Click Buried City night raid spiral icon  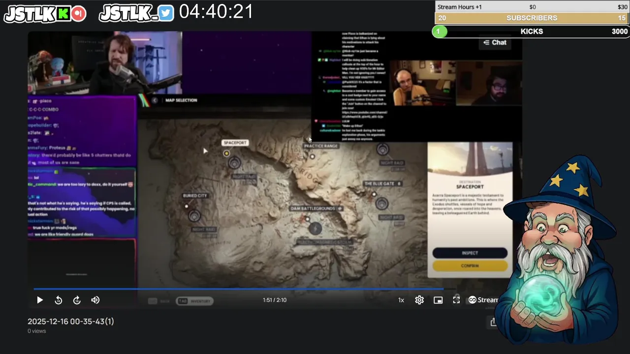click(x=194, y=215)
